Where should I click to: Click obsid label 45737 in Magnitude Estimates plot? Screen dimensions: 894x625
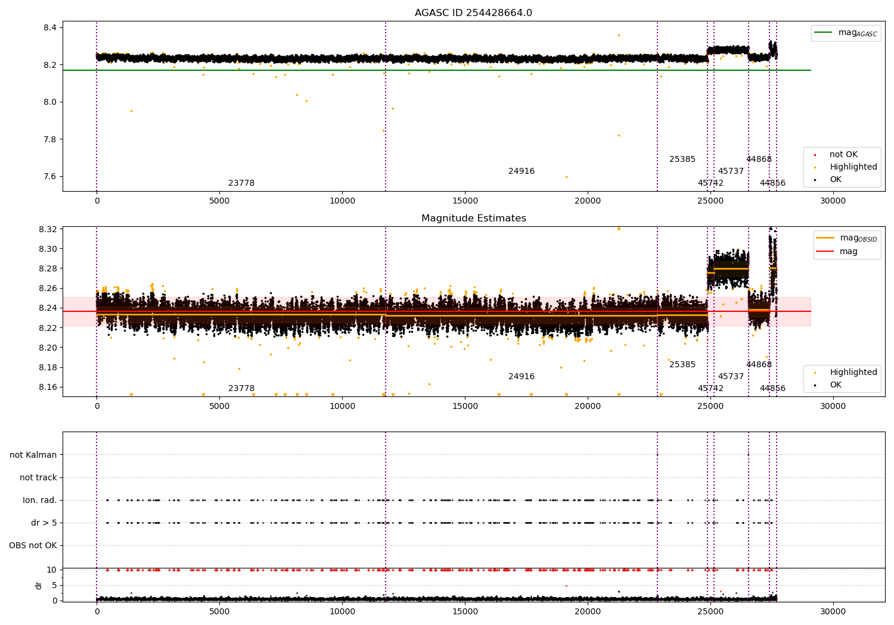(731, 376)
